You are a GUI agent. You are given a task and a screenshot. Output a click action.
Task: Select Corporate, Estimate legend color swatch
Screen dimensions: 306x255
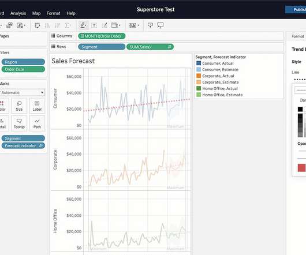click(199, 82)
